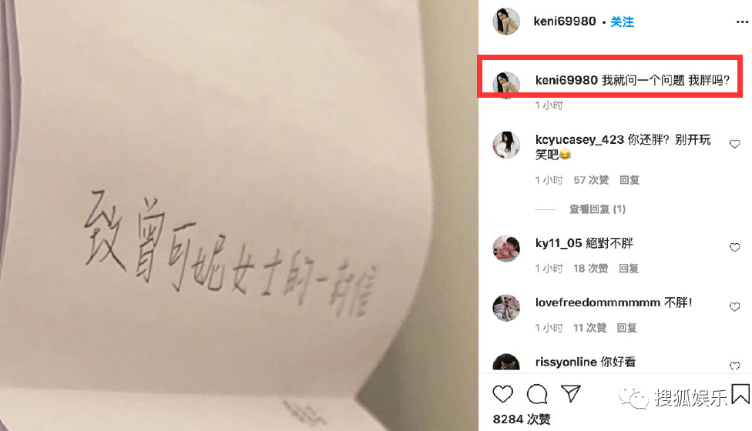Like kcyucasey_423's comment heart
The width and height of the screenshot is (752, 431).
pos(735,144)
